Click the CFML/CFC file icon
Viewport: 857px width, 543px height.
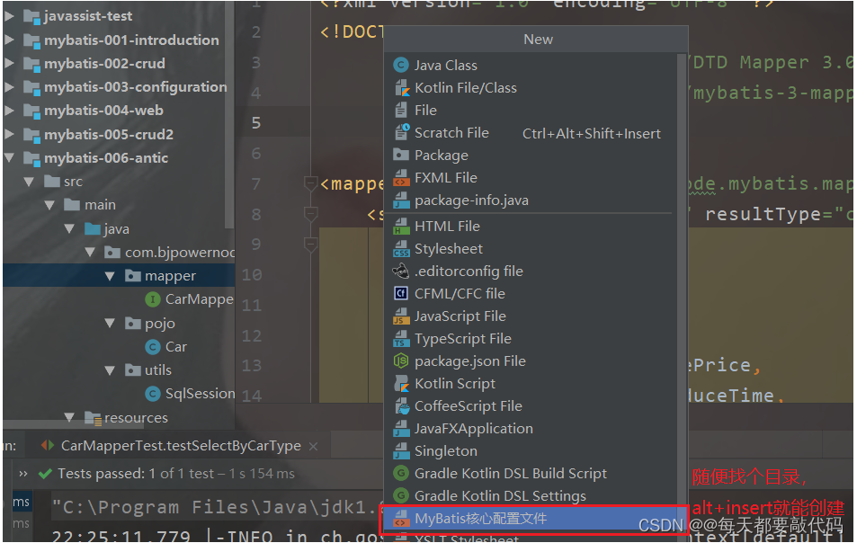[x=401, y=293]
